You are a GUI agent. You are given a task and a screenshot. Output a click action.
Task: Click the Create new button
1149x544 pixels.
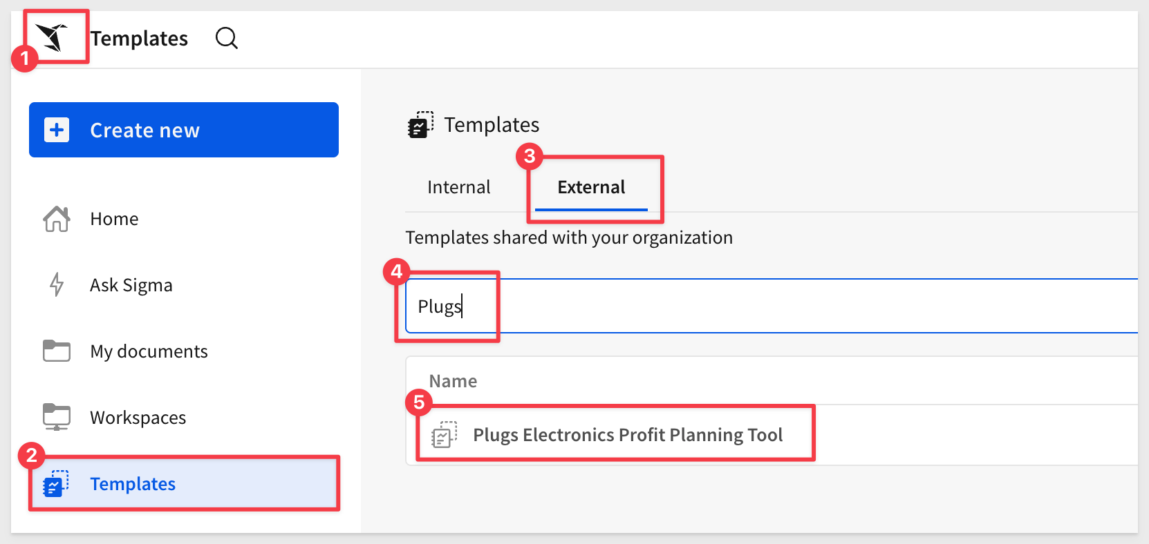pos(184,130)
